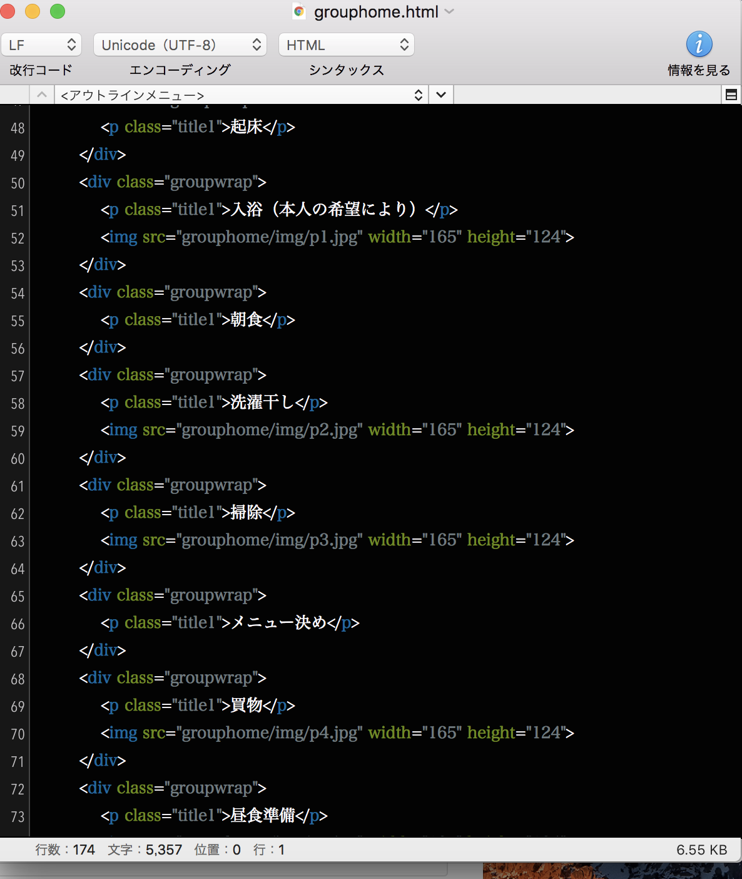Click the Chrome document icon in title bar
The height and width of the screenshot is (879, 742).
(x=300, y=12)
